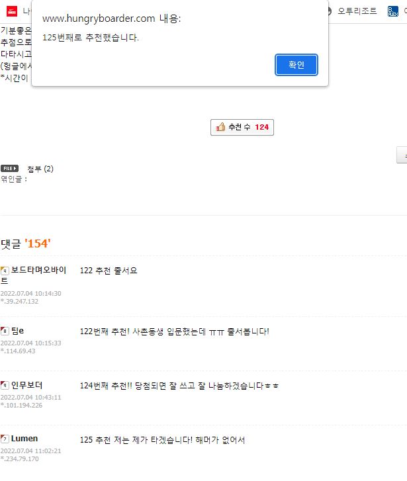This screenshot has width=407, height=481.
Task: Open the 오투리조트 tab
Action: point(357,11)
